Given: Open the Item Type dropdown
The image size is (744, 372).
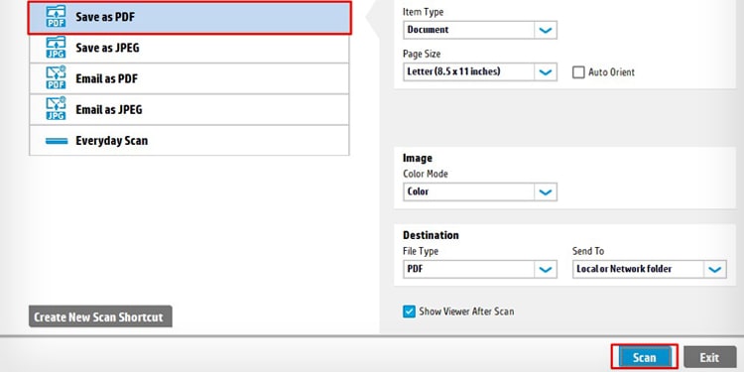Looking at the screenshot, I should click(480, 30).
